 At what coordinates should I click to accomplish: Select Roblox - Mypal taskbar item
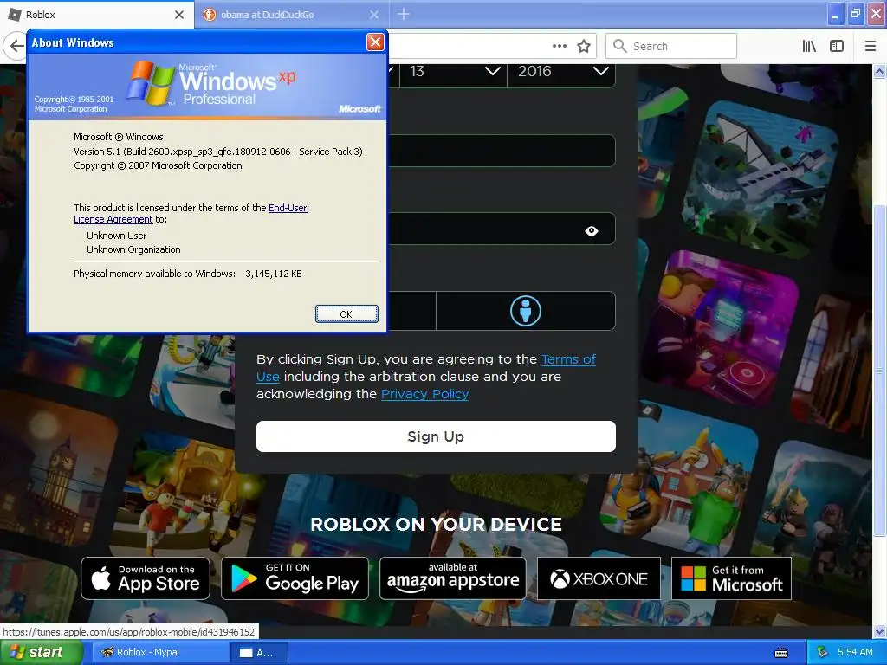[160, 652]
